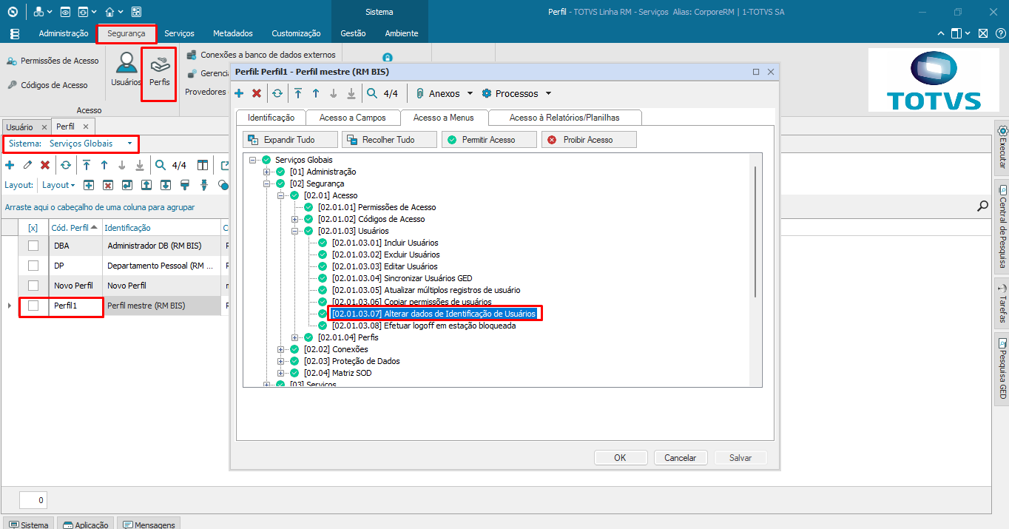Open the Layout dropdown
Viewport: 1009px width, 529px height.
(x=58, y=185)
